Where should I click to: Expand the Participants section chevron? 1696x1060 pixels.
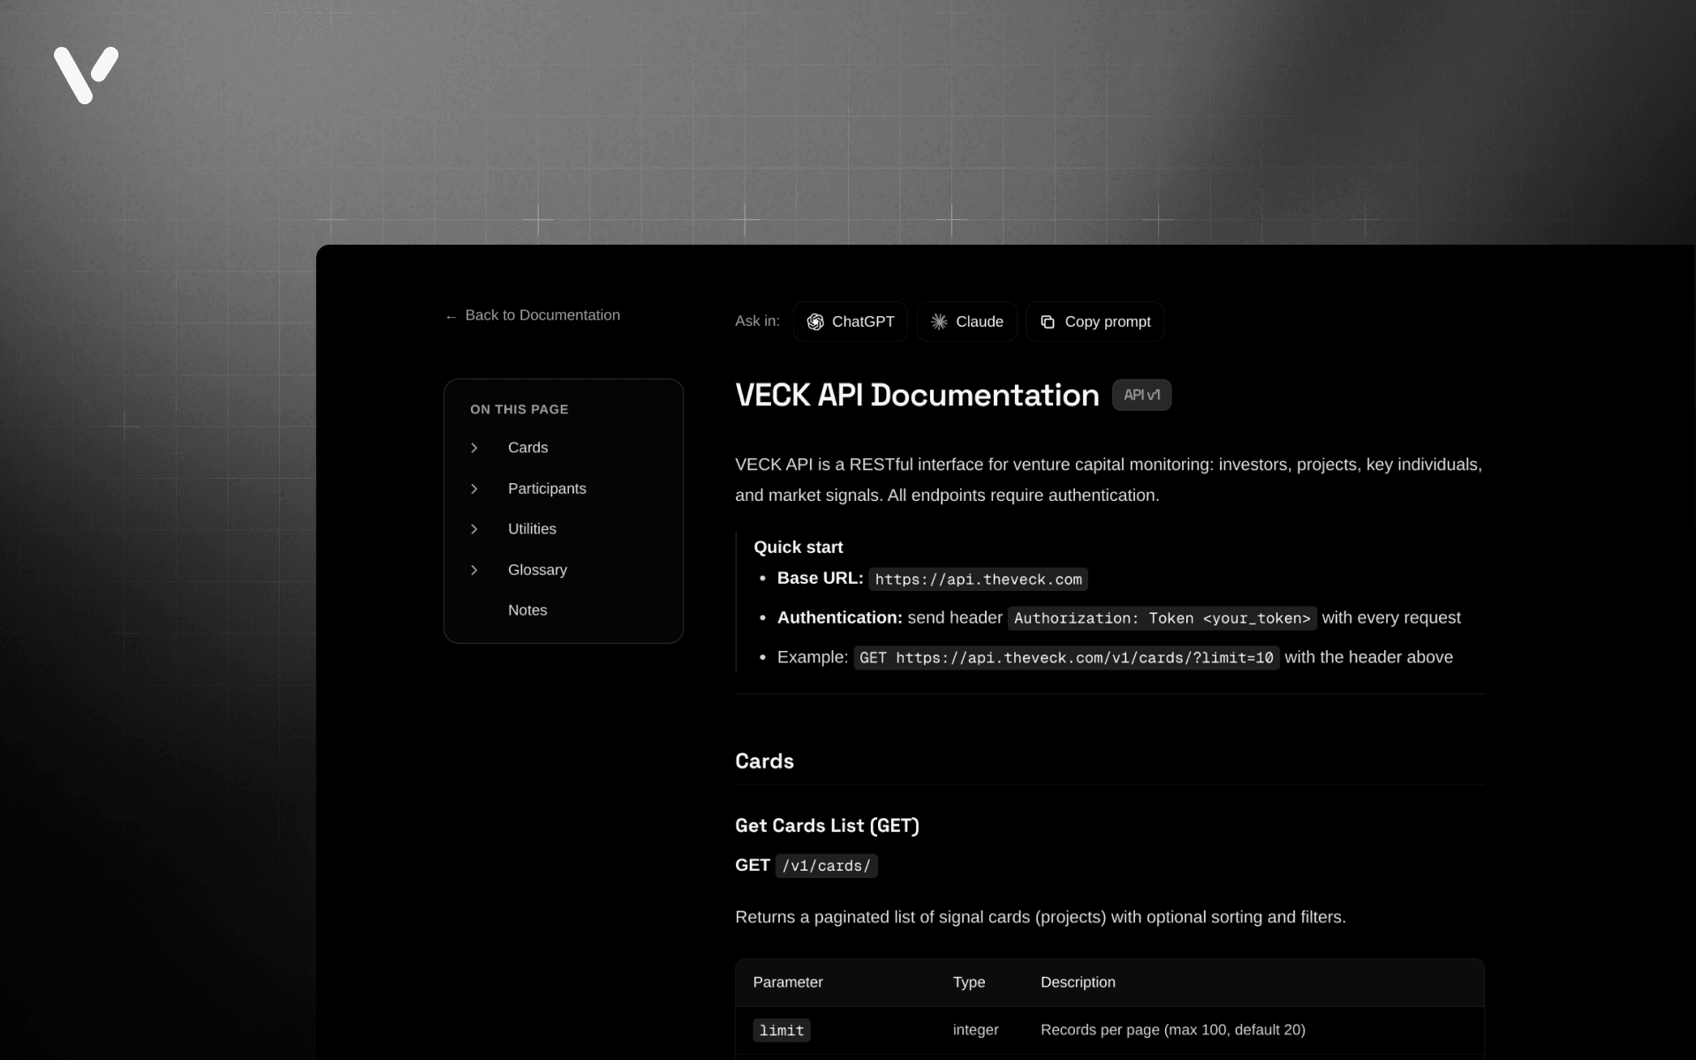pos(474,488)
